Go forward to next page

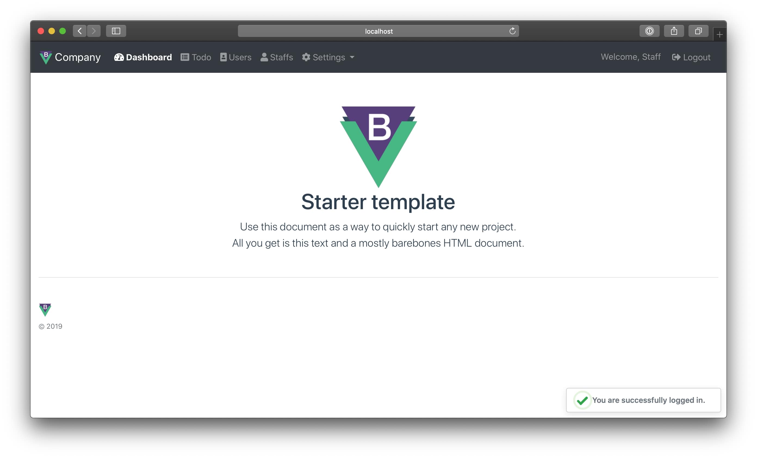(x=94, y=31)
